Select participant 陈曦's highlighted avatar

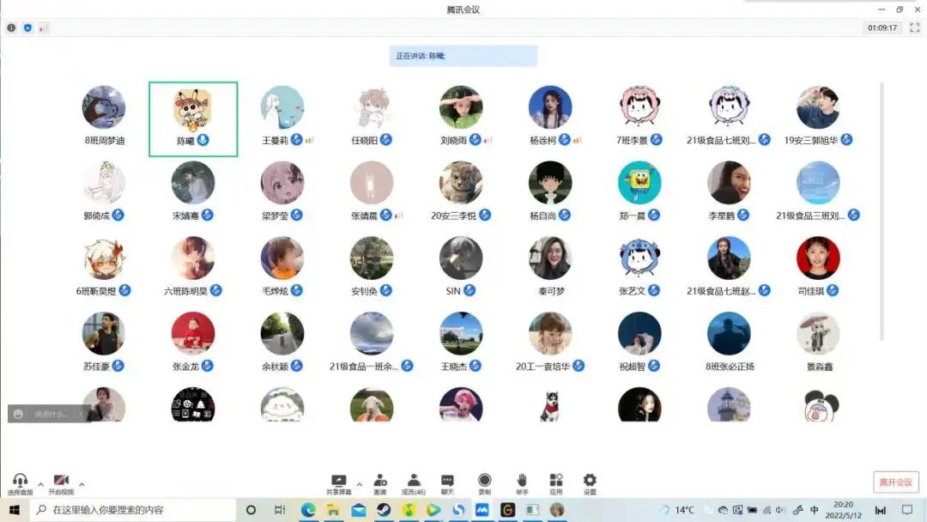point(193,109)
